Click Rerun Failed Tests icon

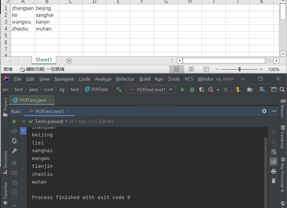[x=14, y=131]
